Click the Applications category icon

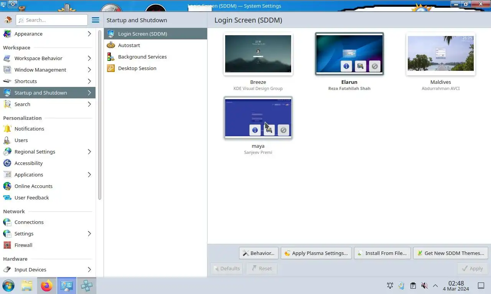[7, 175]
